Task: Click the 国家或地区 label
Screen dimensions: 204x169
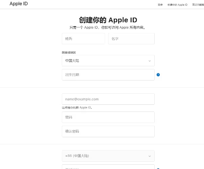Action: [69, 53]
